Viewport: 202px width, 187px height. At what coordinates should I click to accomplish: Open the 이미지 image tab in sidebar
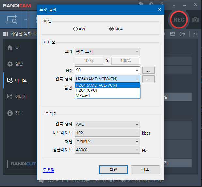pyautogui.click(x=17, y=97)
